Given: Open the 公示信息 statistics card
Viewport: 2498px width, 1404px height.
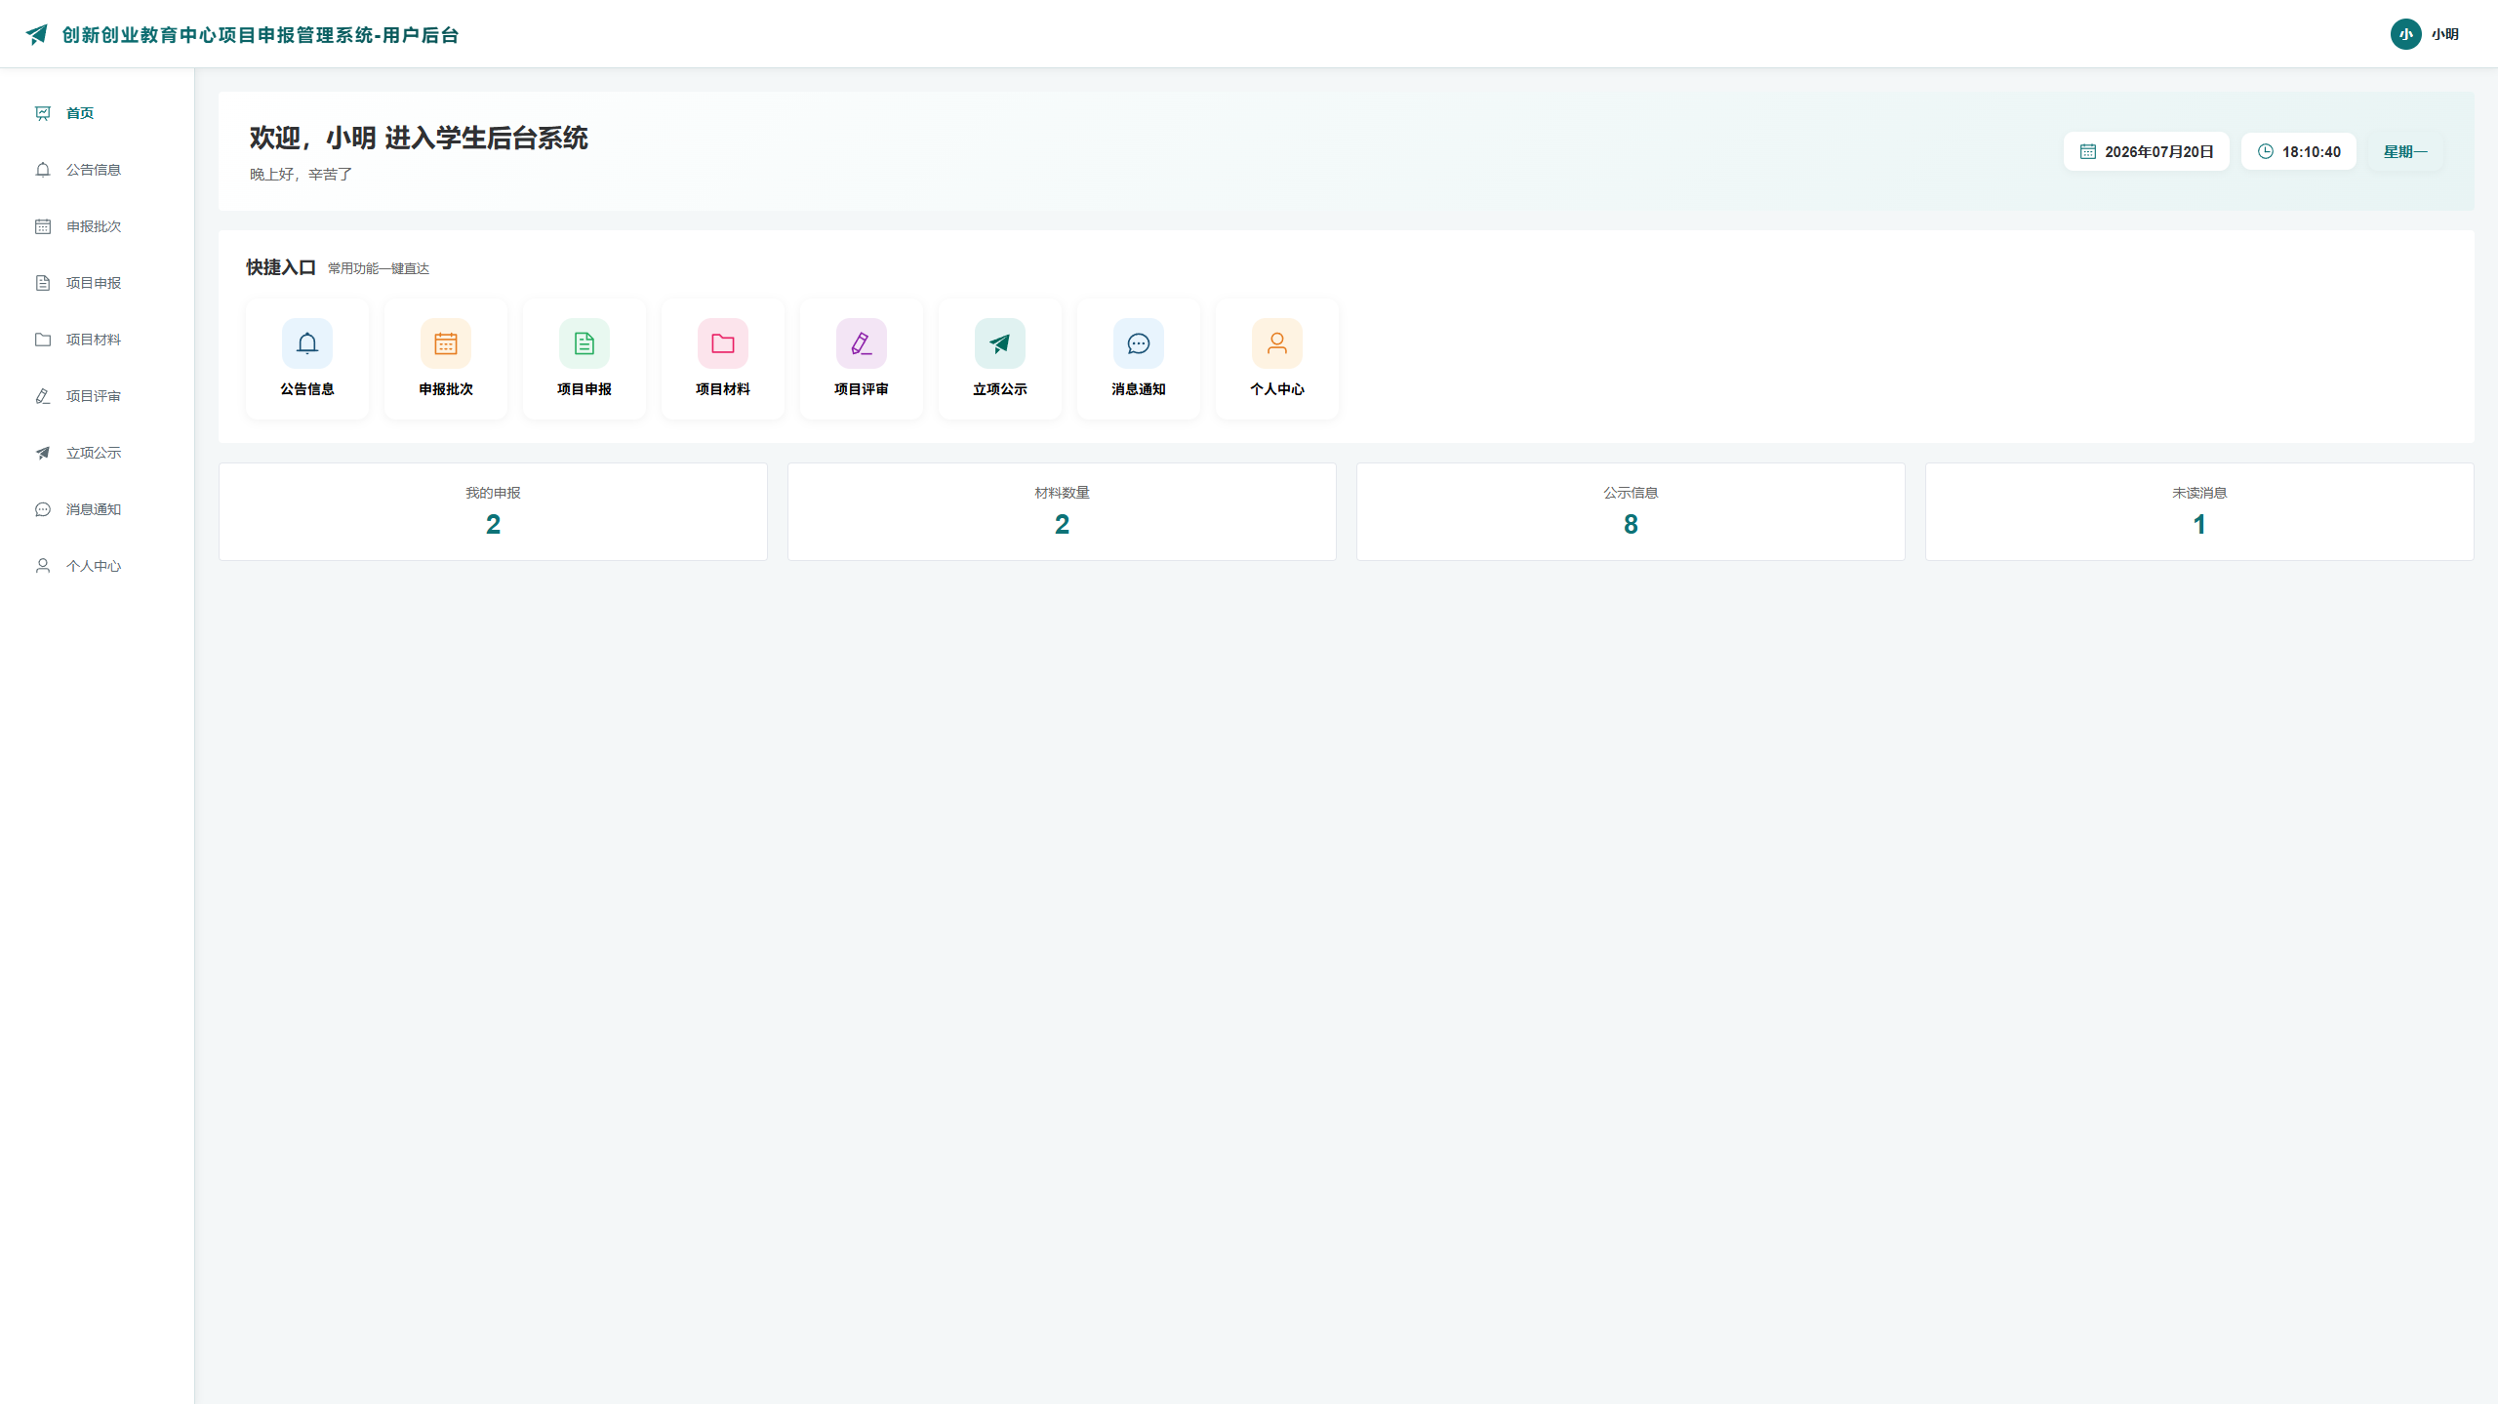Looking at the screenshot, I should pyautogui.click(x=1631, y=511).
